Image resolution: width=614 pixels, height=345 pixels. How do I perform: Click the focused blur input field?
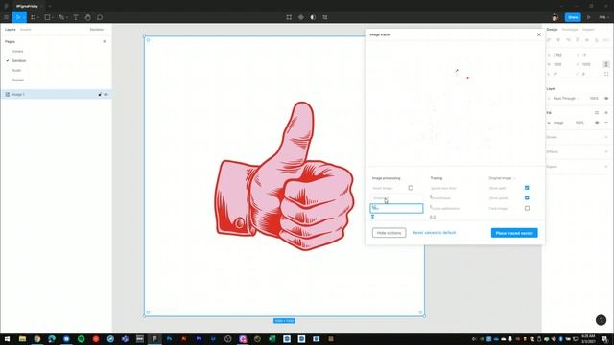(396, 208)
